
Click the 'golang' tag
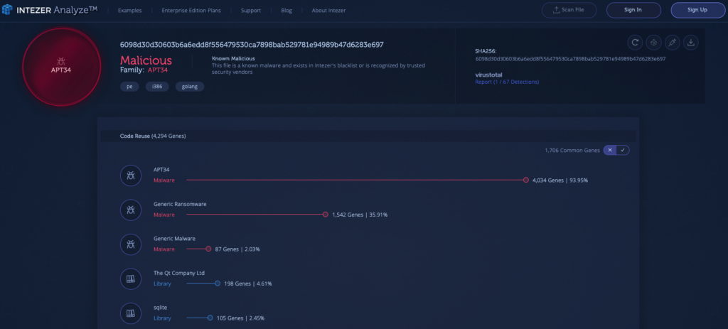click(x=189, y=86)
